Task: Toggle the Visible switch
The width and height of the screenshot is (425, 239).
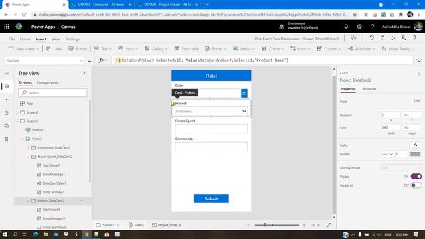Action: click(x=416, y=177)
